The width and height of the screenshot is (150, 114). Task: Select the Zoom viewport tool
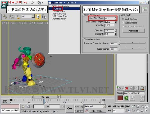[x=133, y=106]
